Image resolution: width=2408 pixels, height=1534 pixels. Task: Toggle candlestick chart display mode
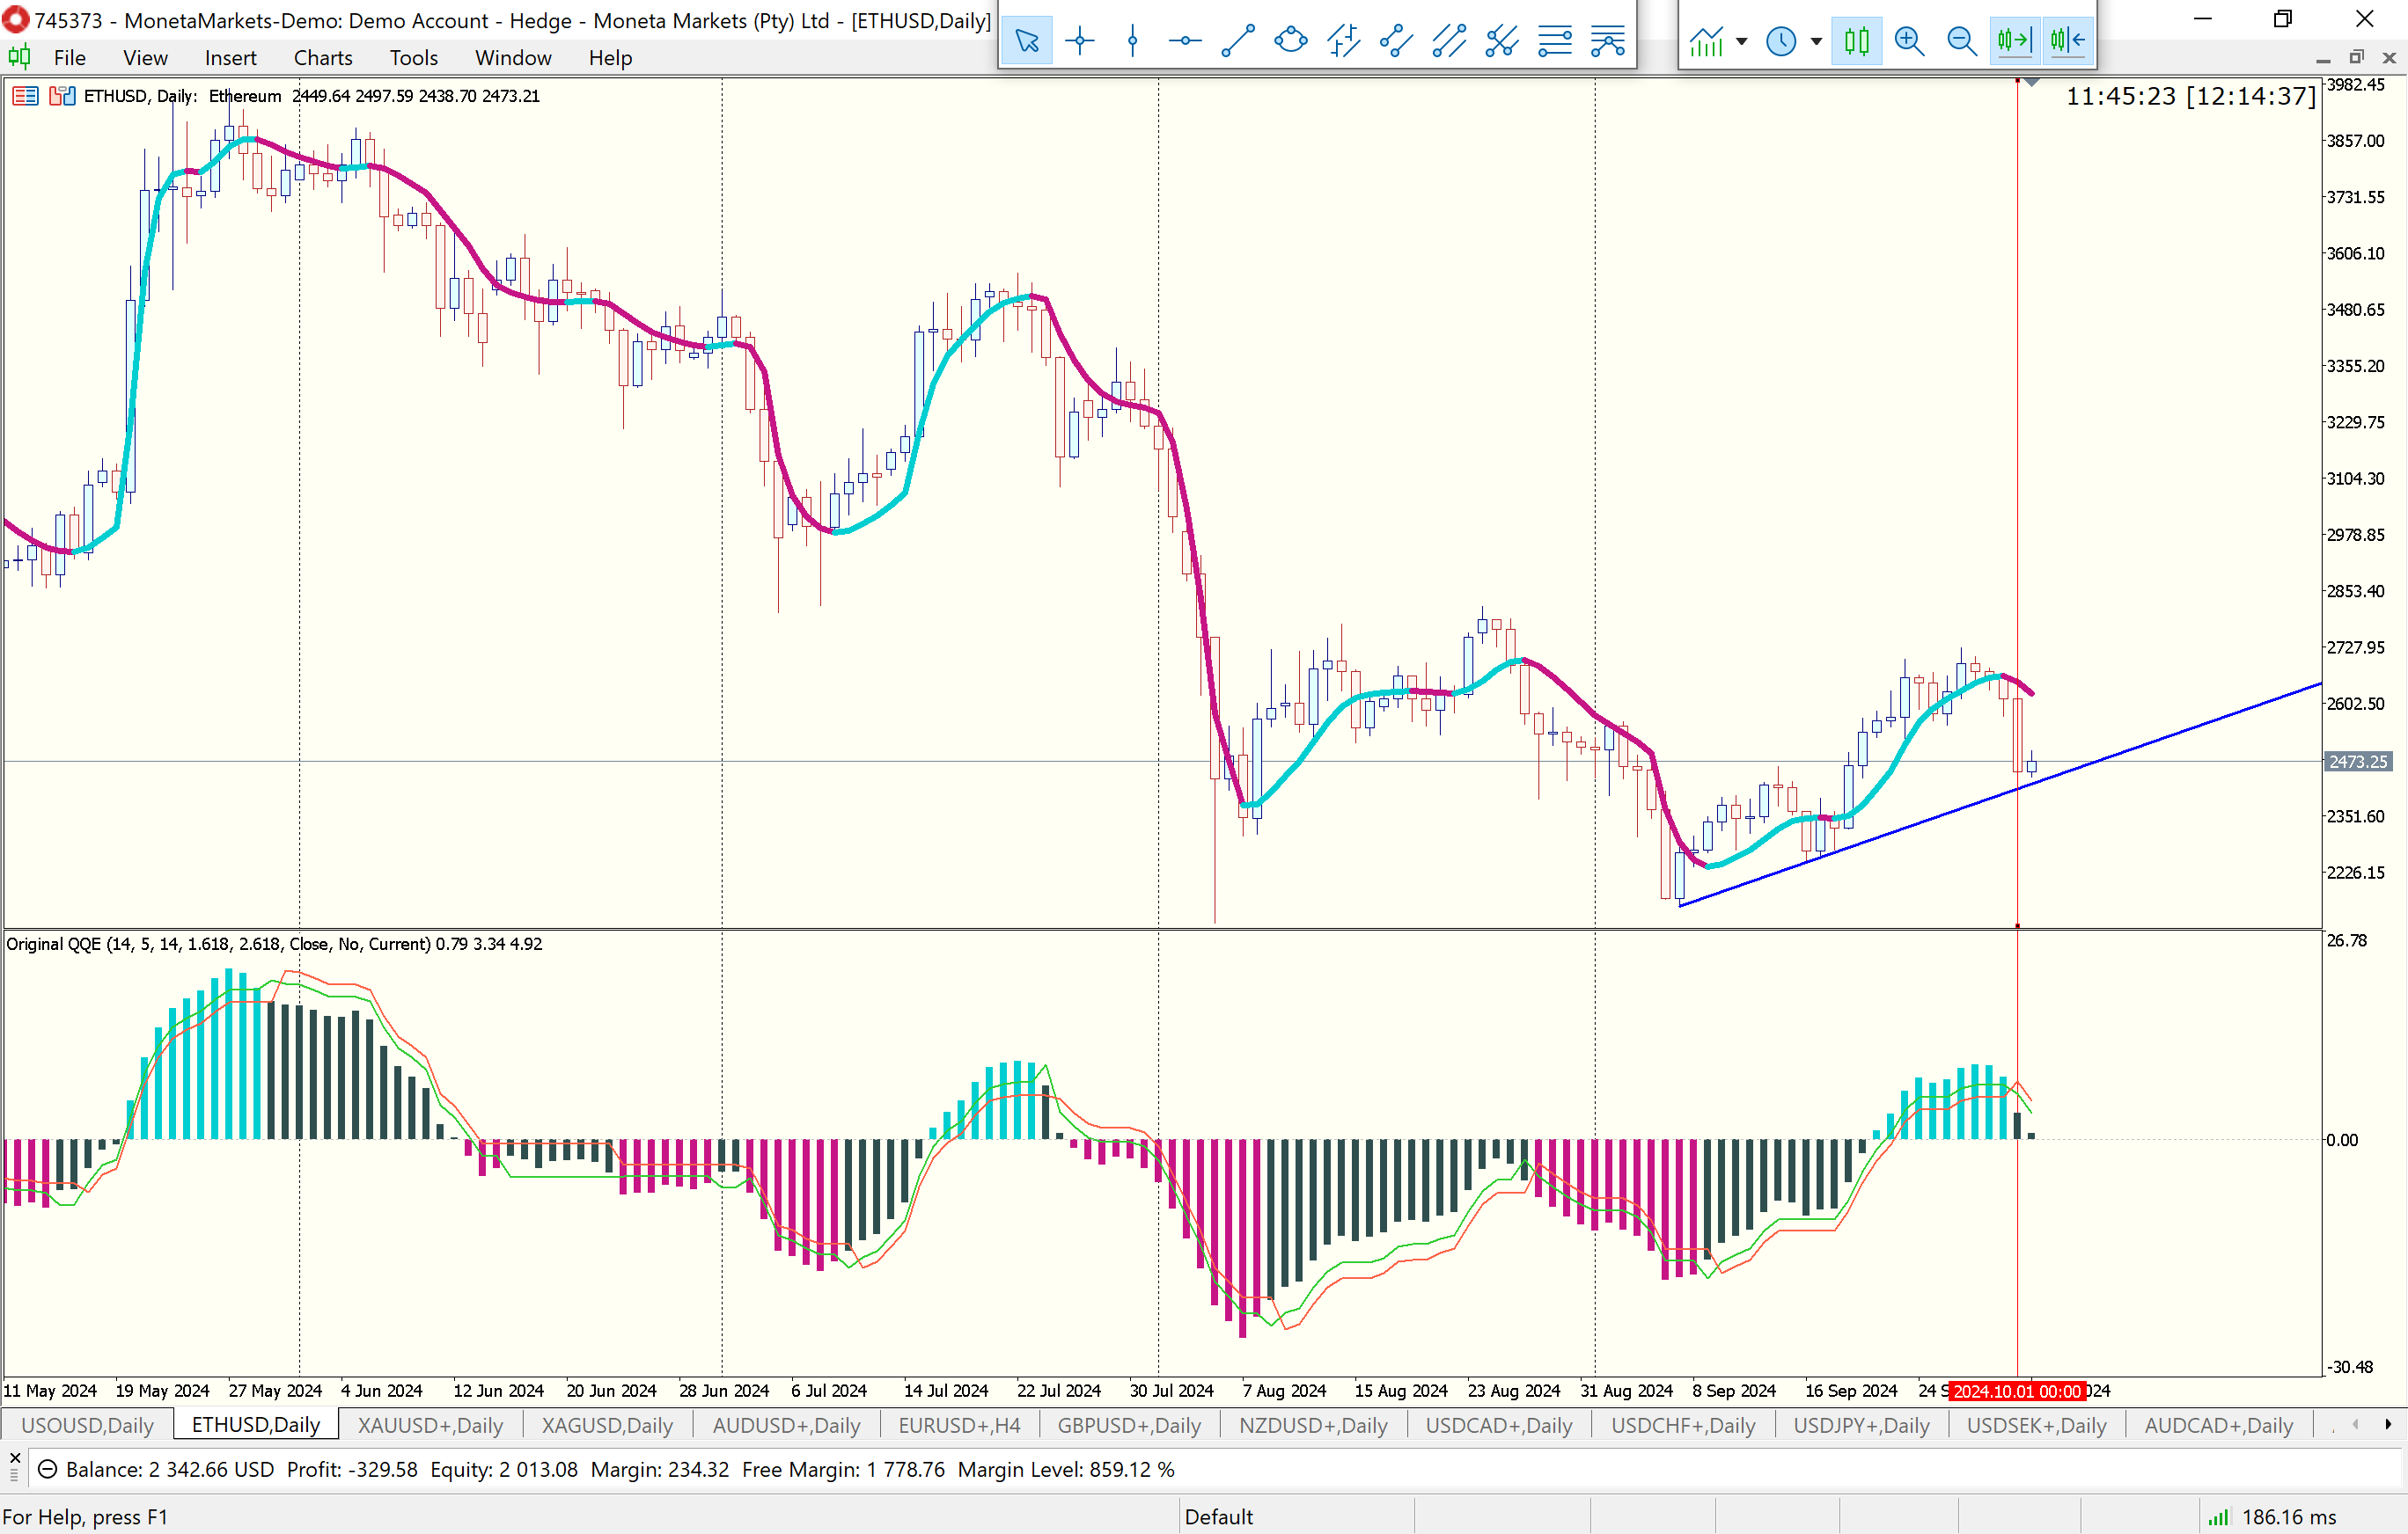coord(1857,41)
